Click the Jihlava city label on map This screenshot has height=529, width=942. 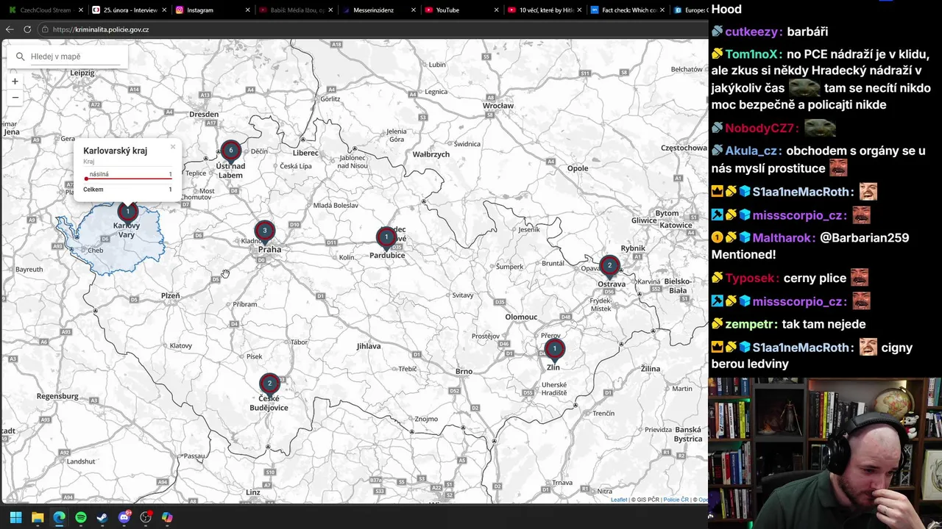coord(369,346)
